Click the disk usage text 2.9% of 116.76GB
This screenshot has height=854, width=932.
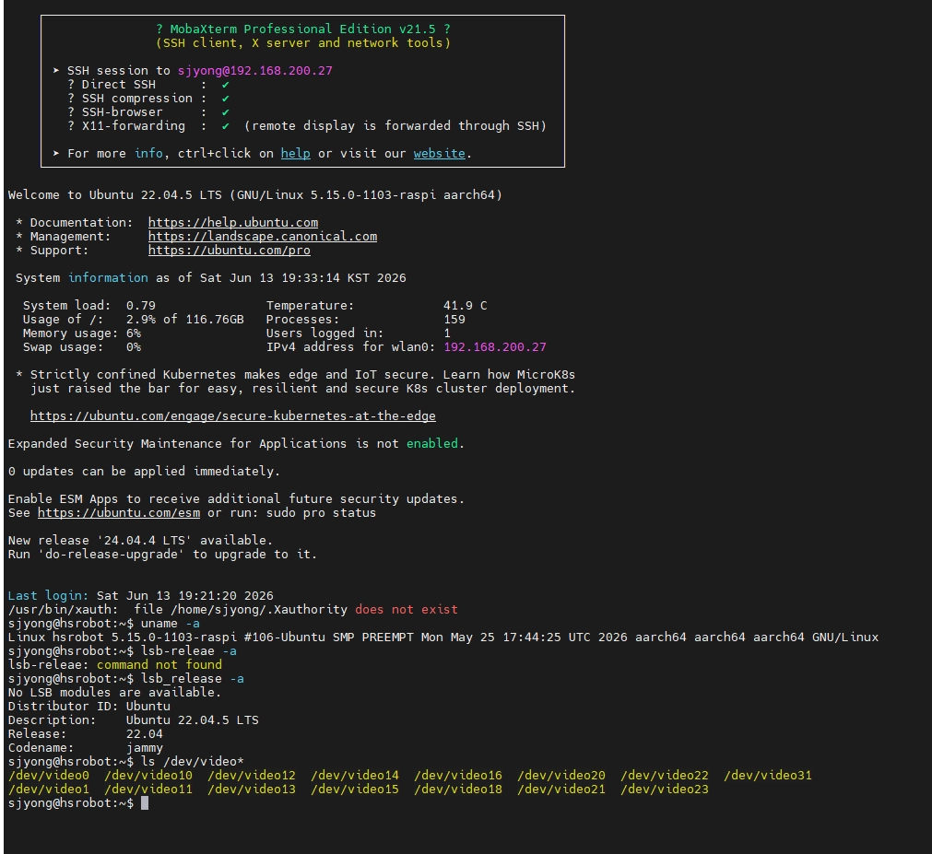(185, 319)
